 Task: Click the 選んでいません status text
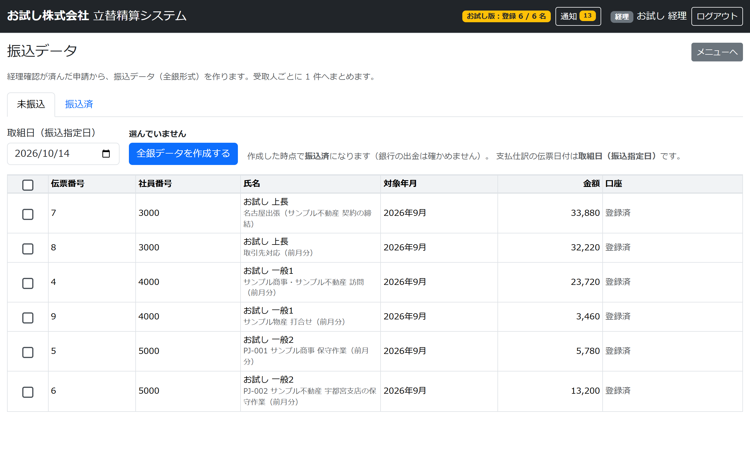click(157, 134)
